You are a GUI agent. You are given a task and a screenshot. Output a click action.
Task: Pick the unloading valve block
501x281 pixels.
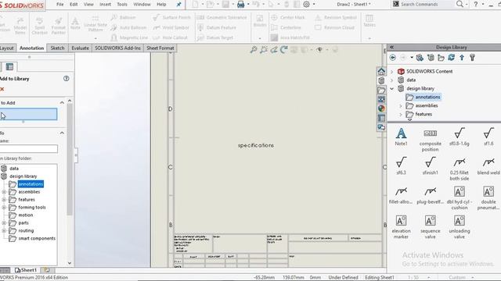point(460,227)
